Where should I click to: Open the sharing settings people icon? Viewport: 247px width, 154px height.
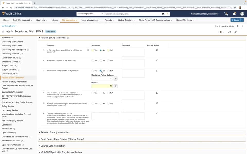[x=230, y=32]
